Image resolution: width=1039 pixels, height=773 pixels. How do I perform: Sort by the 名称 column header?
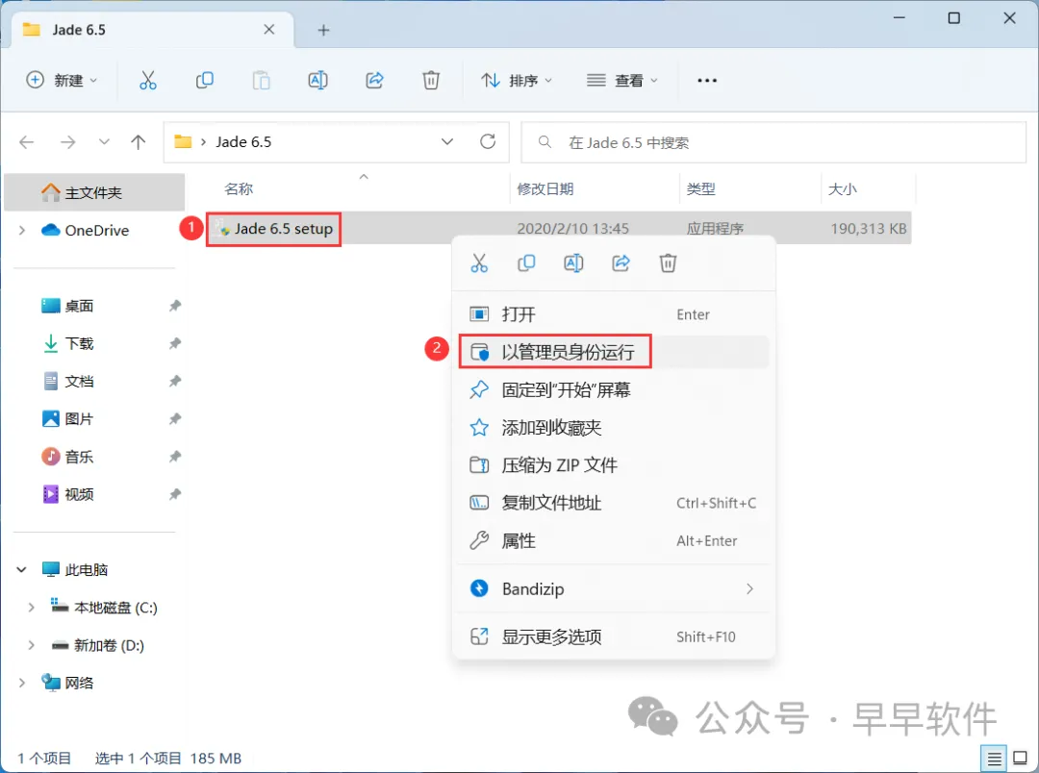click(x=239, y=188)
